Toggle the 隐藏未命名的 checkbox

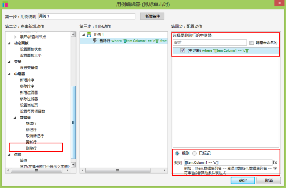pyautogui.click(x=251, y=43)
